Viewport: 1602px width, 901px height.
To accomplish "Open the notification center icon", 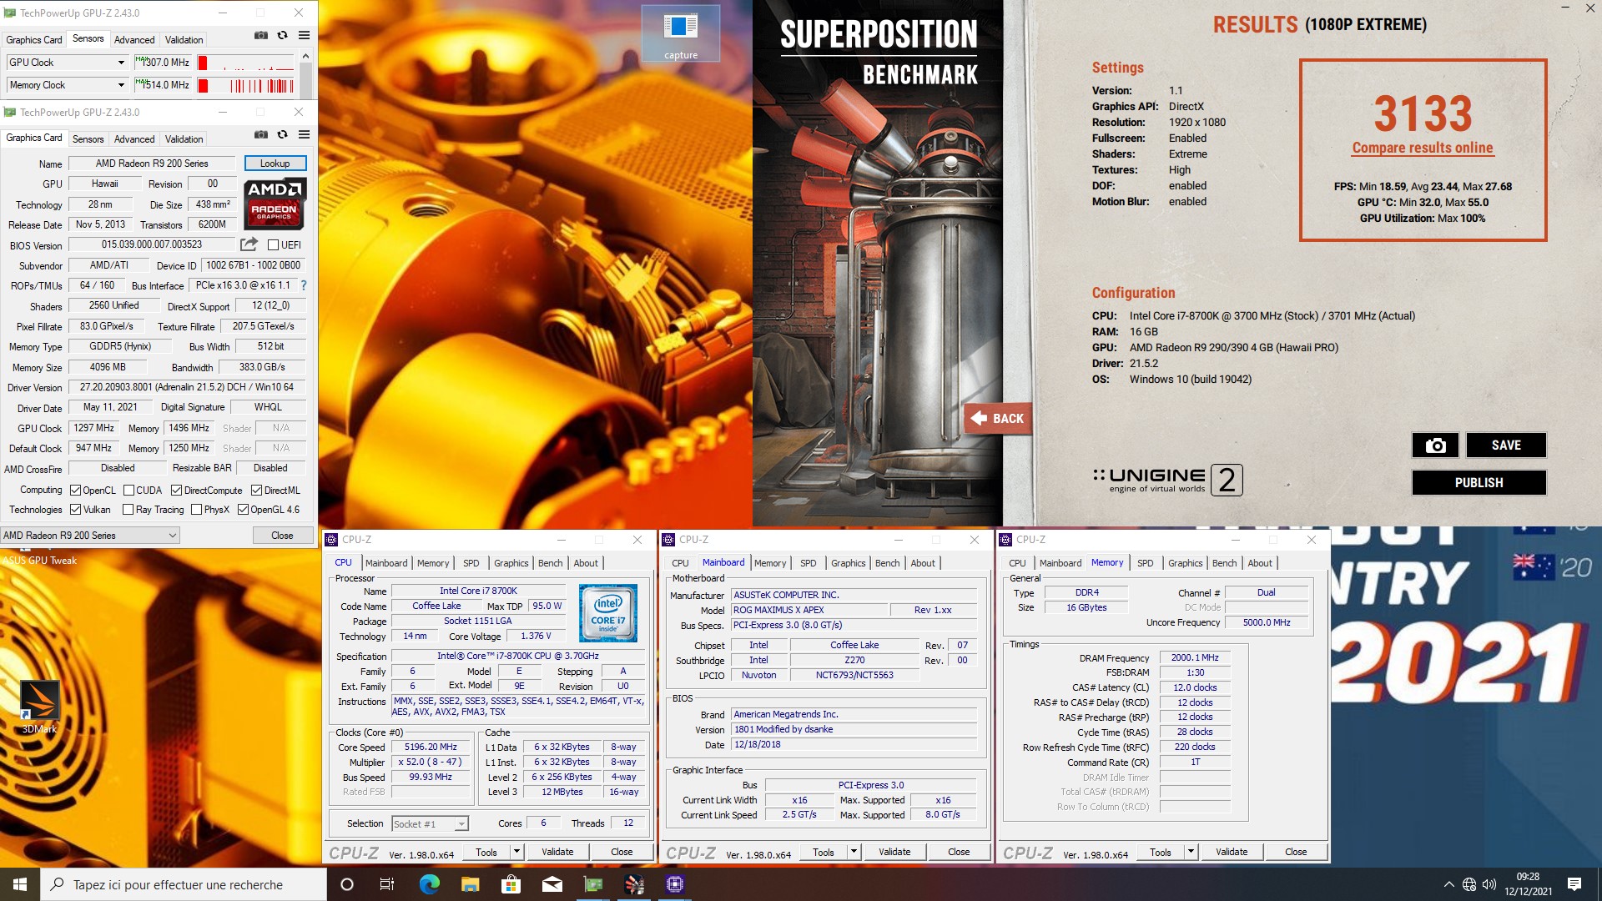I will pyautogui.click(x=1574, y=884).
